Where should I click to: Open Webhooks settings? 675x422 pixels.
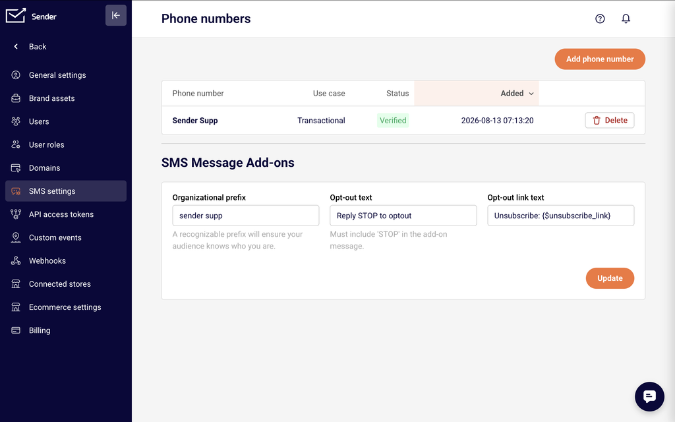[66, 261]
